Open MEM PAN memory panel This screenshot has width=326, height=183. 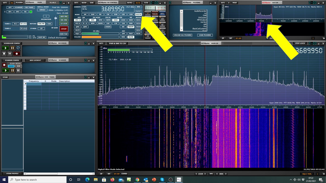64,34
